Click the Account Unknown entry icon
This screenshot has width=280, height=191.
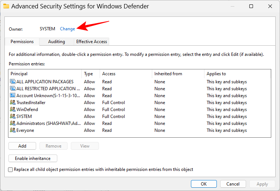click(x=13, y=96)
